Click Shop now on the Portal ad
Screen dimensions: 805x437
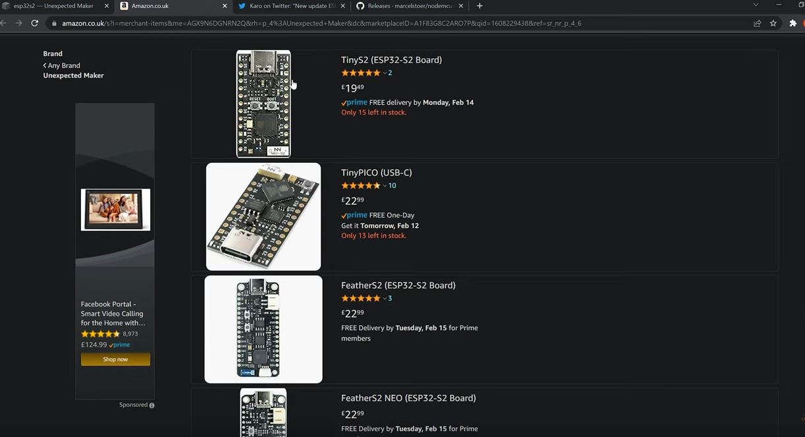(115, 359)
